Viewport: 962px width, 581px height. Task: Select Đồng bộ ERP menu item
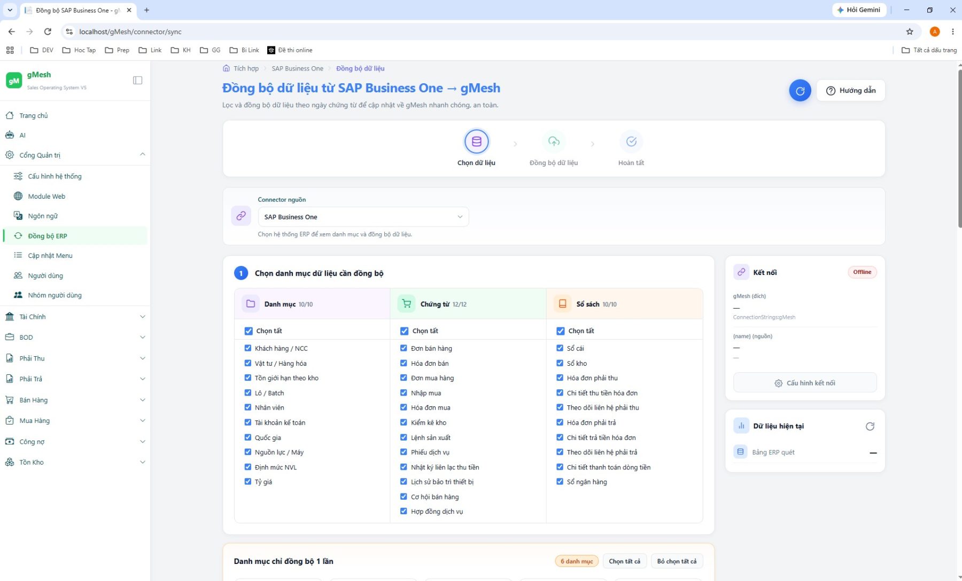coord(75,236)
